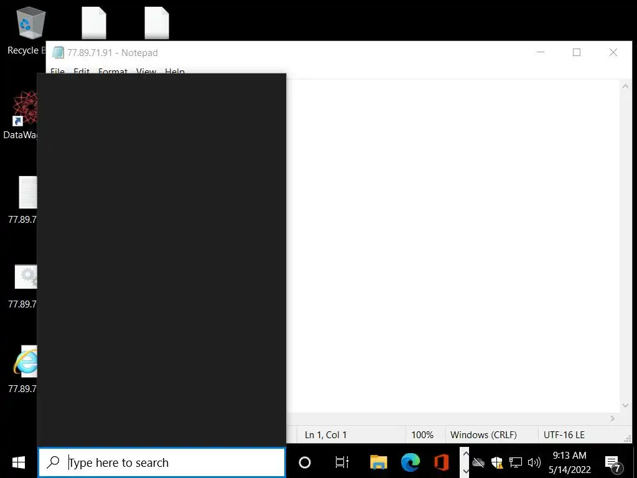Click Notepad vertical scrollbar up arrow
The width and height of the screenshot is (637, 478).
(x=626, y=86)
